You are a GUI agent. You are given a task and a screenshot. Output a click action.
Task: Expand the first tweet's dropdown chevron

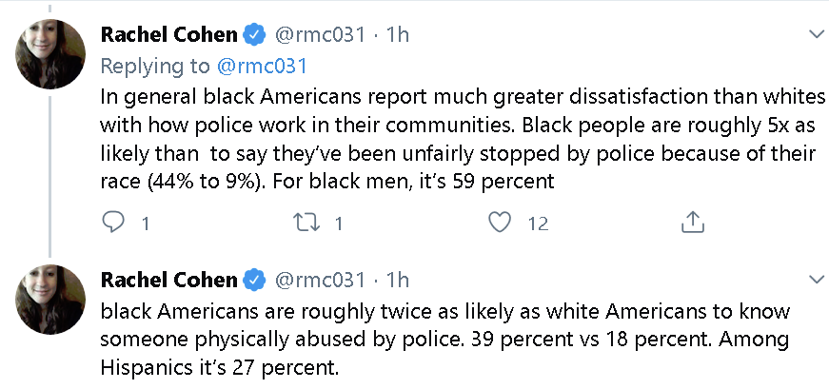(x=817, y=34)
